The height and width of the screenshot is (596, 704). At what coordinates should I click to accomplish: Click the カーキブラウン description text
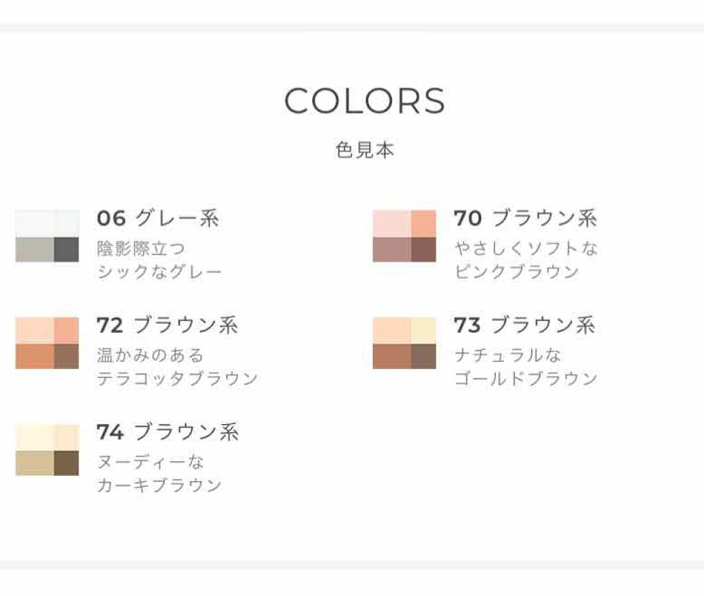(159, 485)
